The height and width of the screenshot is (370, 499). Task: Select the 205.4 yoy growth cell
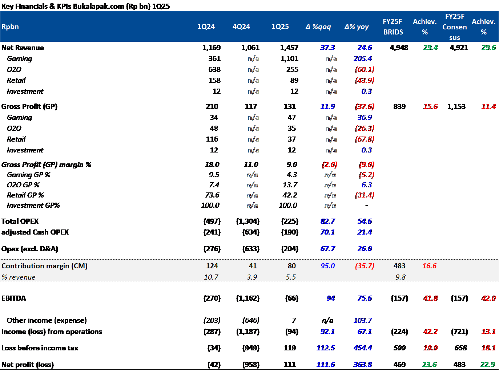pos(362,58)
